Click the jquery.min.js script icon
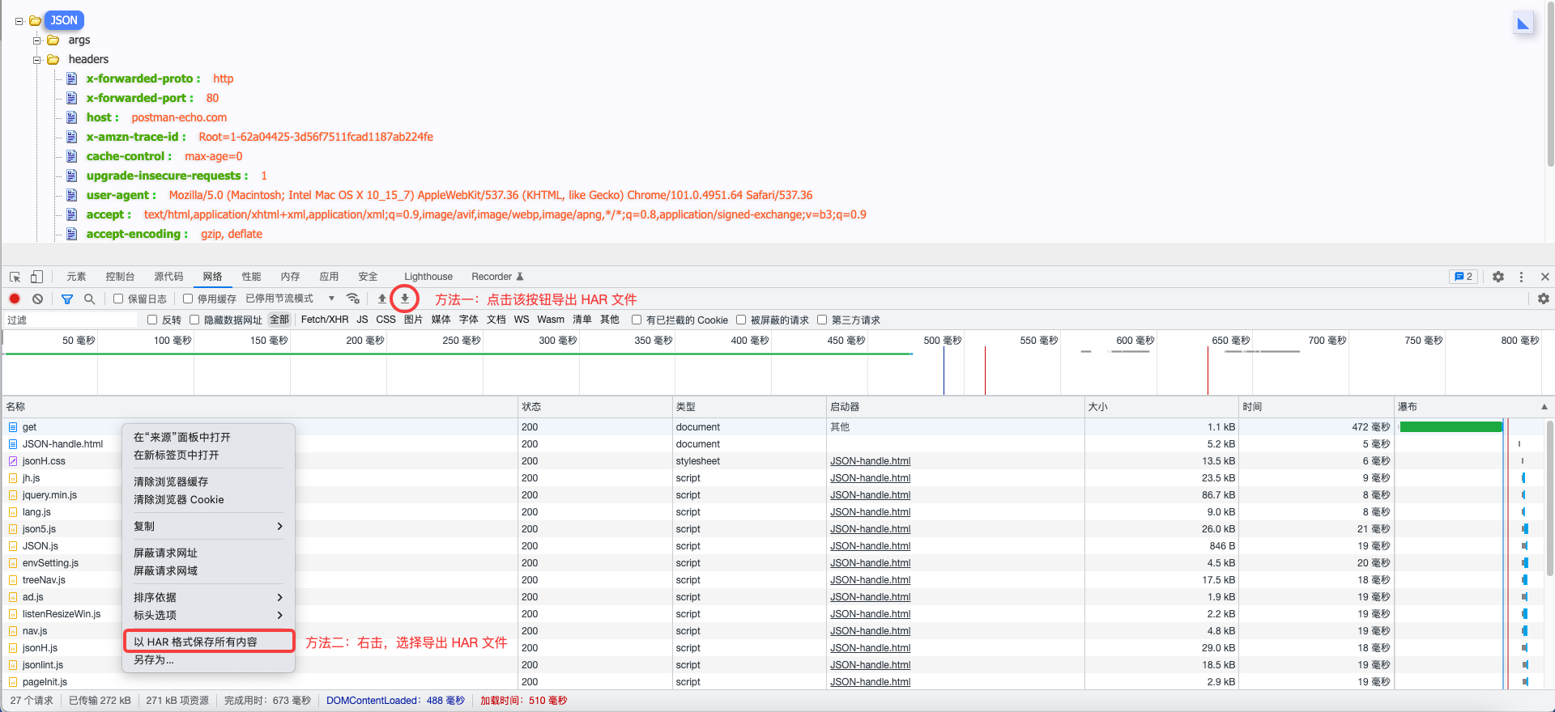1555x712 pixels. pyautogui.click(x=13, y=495)
